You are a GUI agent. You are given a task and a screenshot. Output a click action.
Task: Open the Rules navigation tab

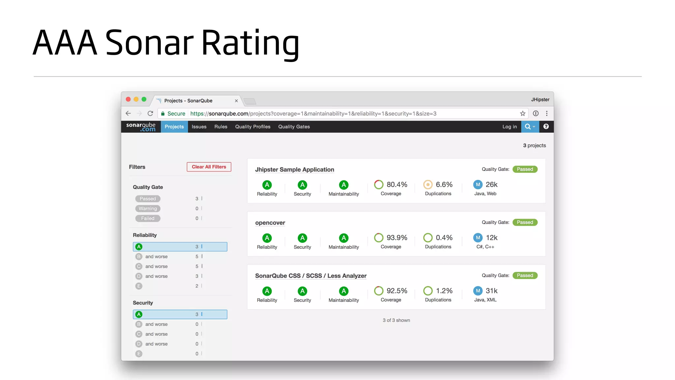point(221,127)
